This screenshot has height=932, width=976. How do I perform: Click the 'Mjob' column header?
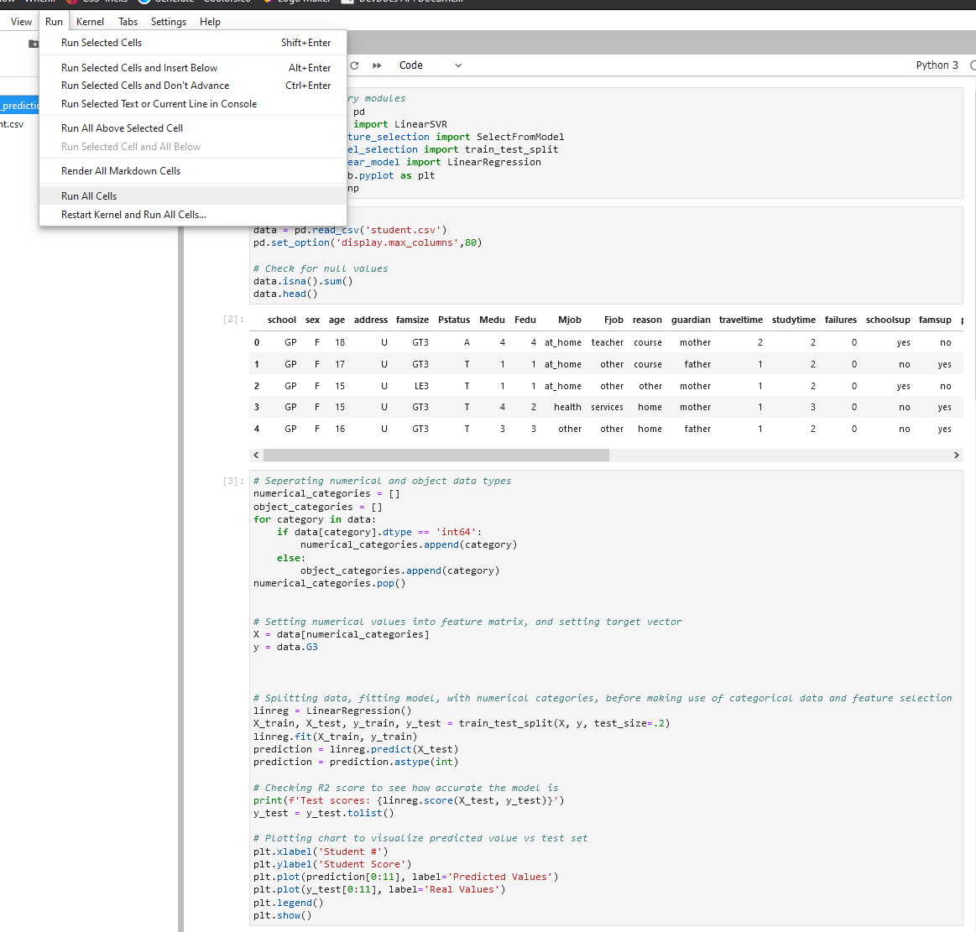(x=570, y=320)
